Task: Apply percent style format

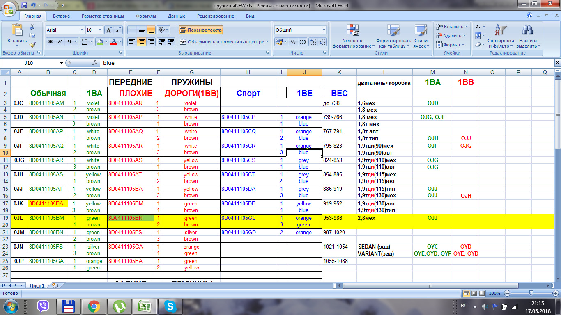Action: (x=293, y=42)
